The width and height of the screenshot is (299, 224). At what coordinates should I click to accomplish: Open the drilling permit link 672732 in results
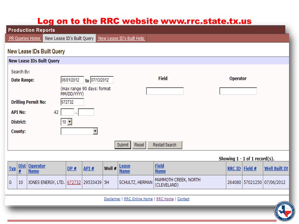point(74,182)
